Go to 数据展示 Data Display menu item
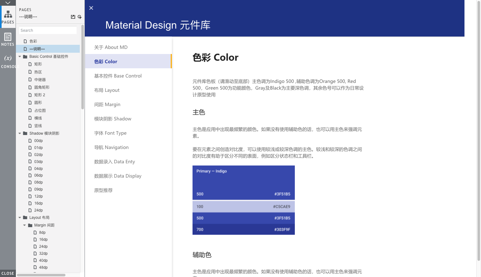481x277 pixels. (x=128, y=176)
